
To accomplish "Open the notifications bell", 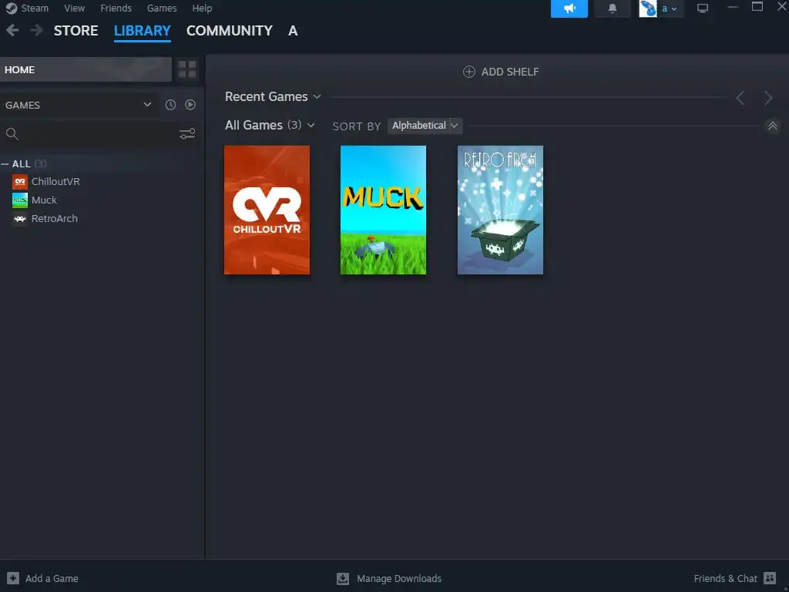I will pyautogui.click(x=613, y=8).
